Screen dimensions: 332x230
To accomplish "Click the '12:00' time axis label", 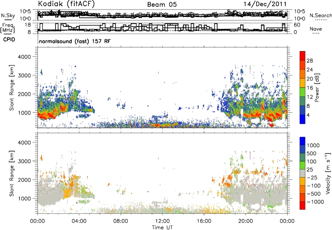I will point(162,221).
